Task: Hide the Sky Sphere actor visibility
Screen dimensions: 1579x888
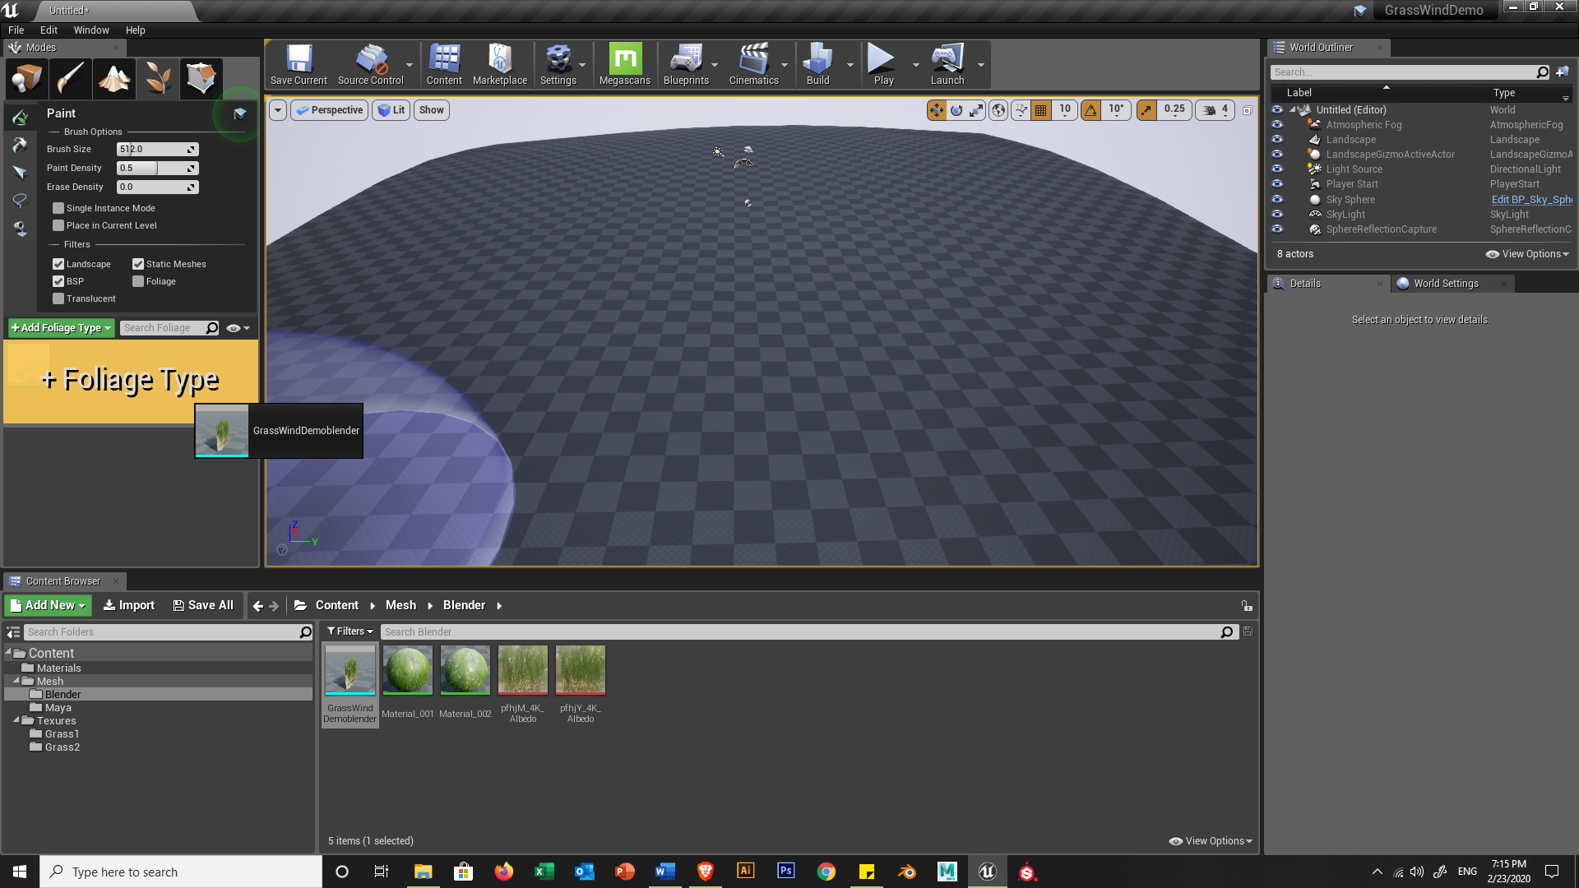Action: click(1277, 199)
